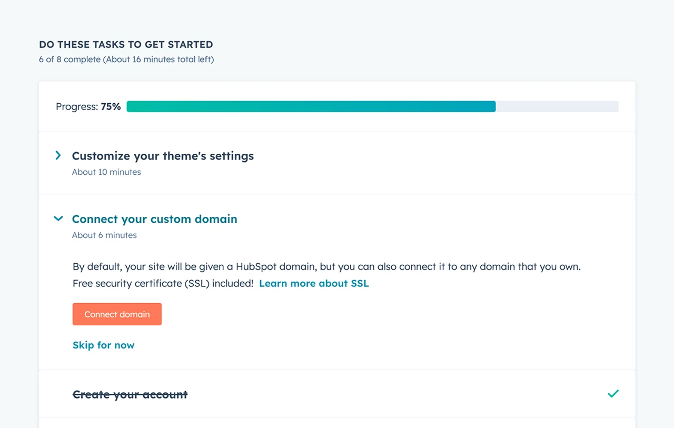674x428 pixels.
Task: Expand the Customize your theme's settings chevron
Action: click(58, 156)
